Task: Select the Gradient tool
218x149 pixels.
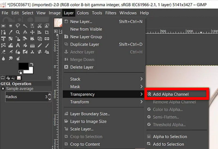Action: [x=32, y=45]
